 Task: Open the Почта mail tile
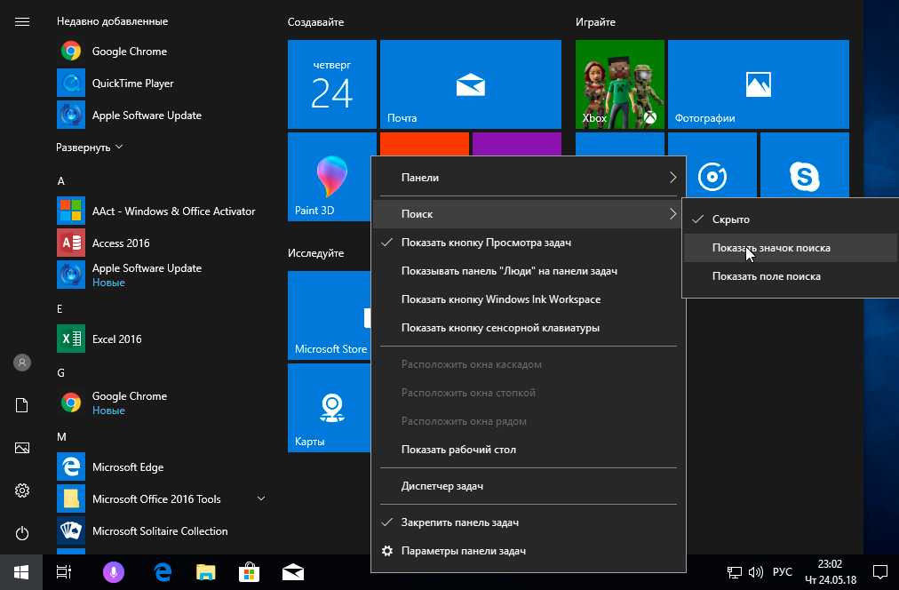[x=471, y=84]
